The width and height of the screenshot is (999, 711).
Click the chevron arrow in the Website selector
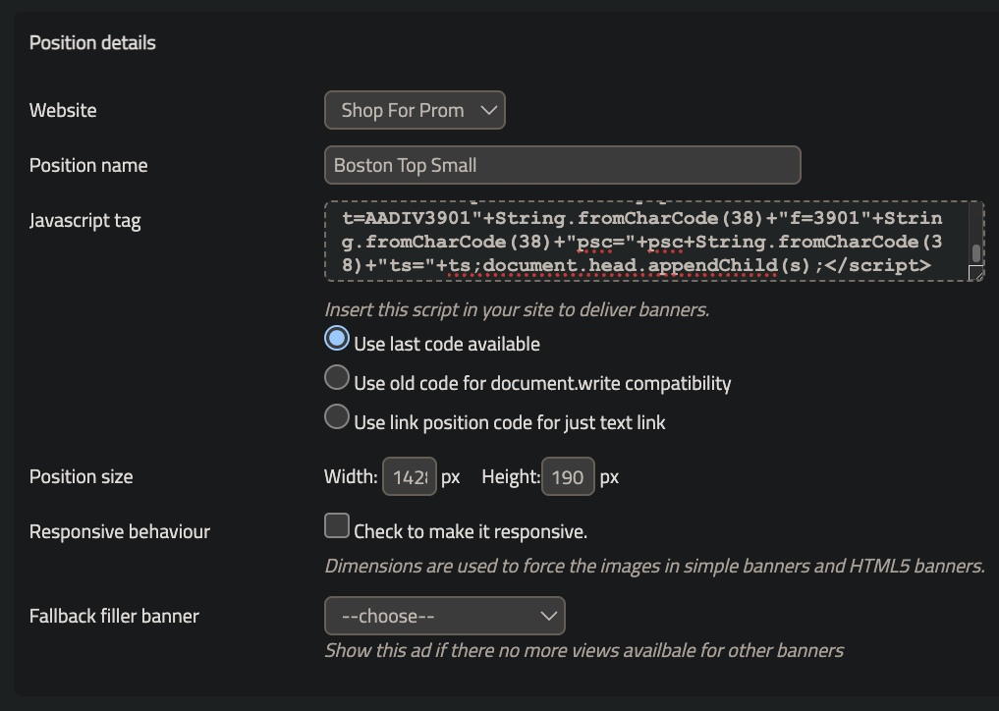(489, 110)
